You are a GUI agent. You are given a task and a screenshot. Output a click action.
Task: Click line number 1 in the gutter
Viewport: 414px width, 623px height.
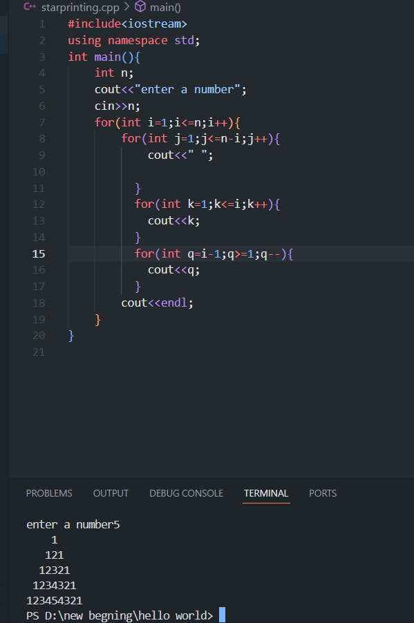pyautogui.click(x=41, y=24)
